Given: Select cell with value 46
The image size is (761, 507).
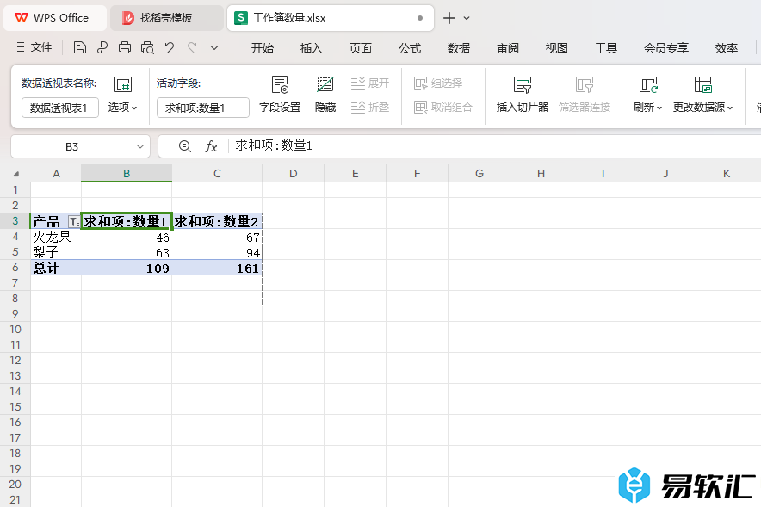Looking at the screenshot, I should click(x=127, y=237).
